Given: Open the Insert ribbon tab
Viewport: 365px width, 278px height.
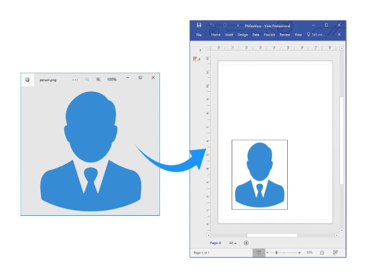Looking at the screenshot, I should 229,34.
